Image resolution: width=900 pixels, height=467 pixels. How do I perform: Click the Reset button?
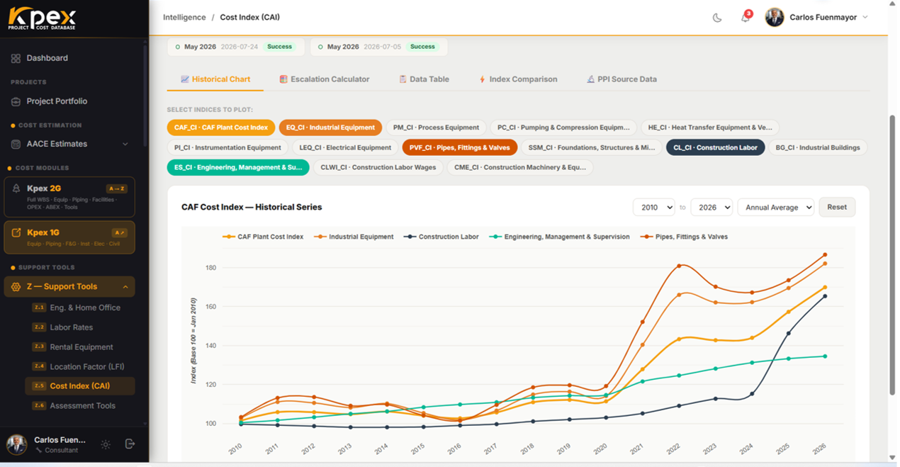pos(837,207)
